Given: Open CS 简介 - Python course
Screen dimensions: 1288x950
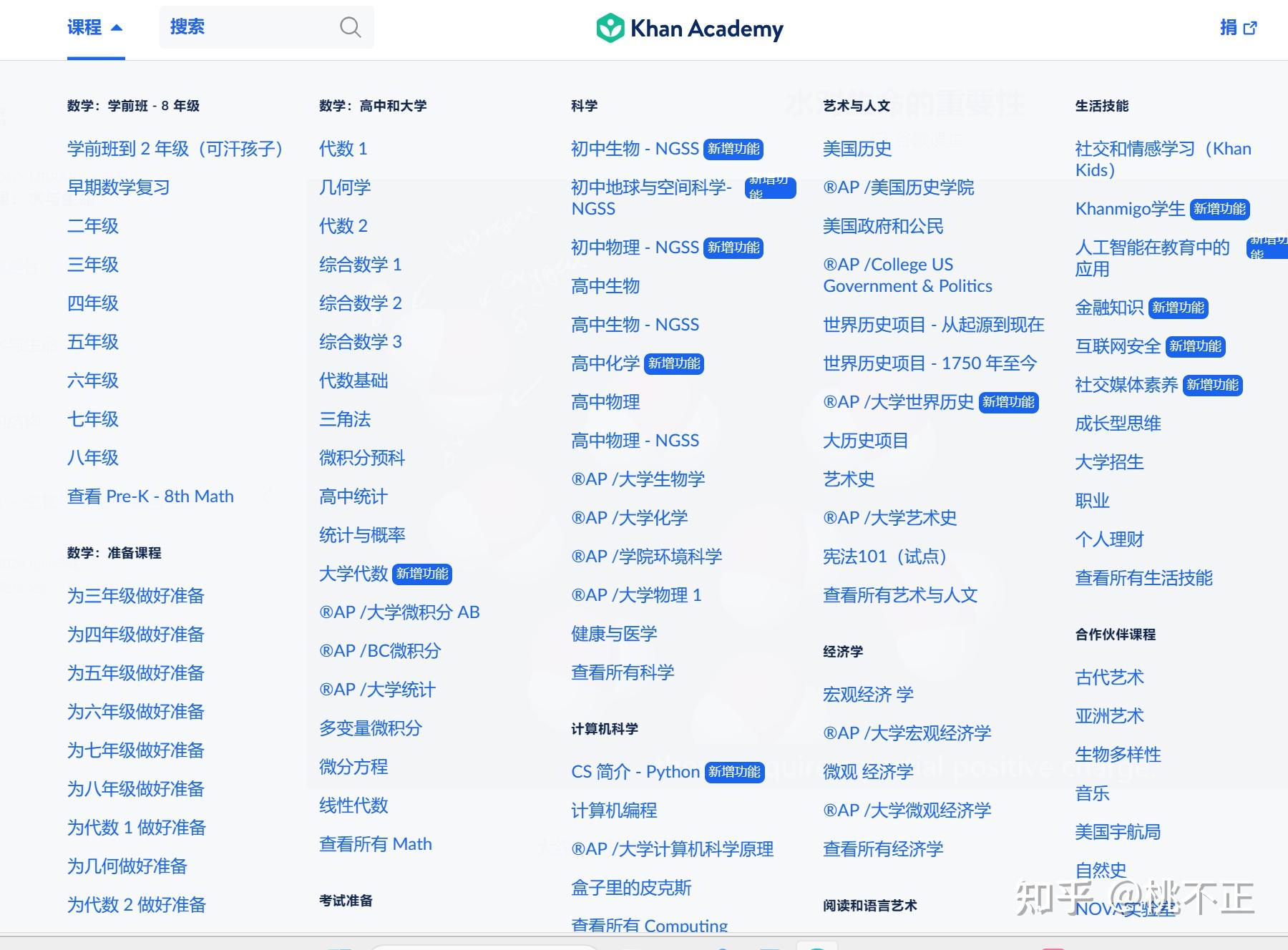Looking at the screenshot, I should (x=635, y=772).
